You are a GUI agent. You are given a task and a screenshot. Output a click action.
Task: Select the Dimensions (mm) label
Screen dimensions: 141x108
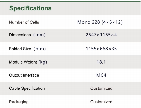(27, 35)
